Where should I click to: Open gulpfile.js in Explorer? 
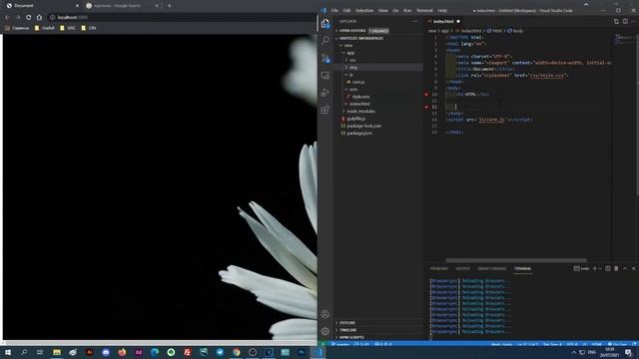coord(356,119)
